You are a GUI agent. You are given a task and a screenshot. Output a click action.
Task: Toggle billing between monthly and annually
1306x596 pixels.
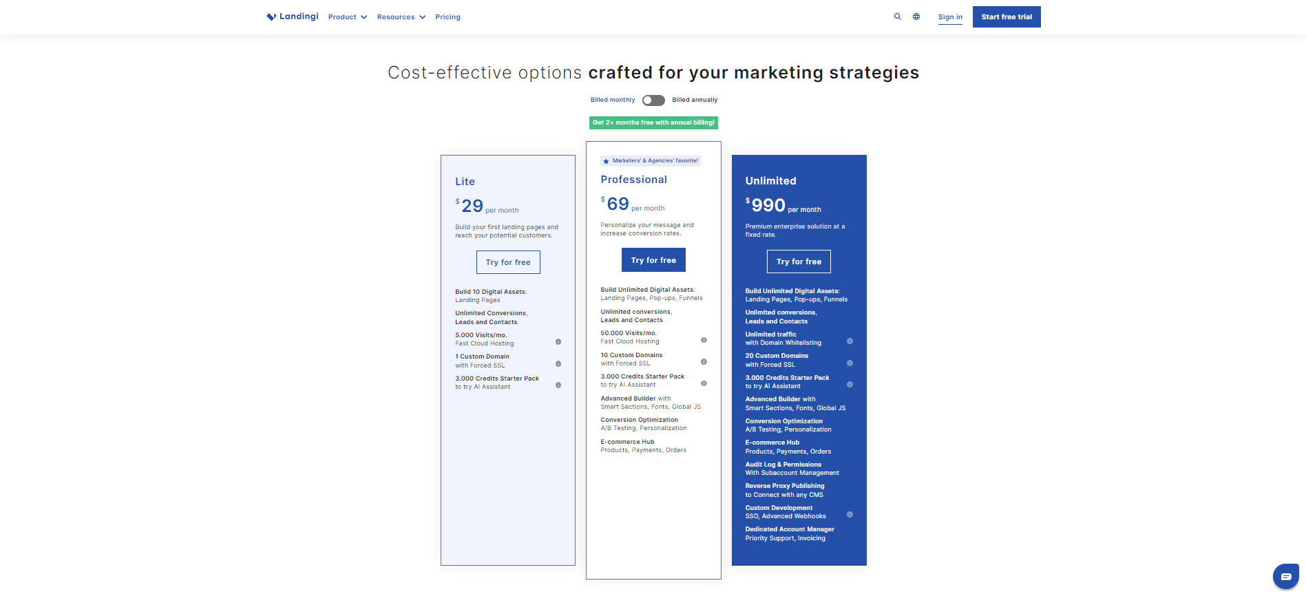coord(653,100)
